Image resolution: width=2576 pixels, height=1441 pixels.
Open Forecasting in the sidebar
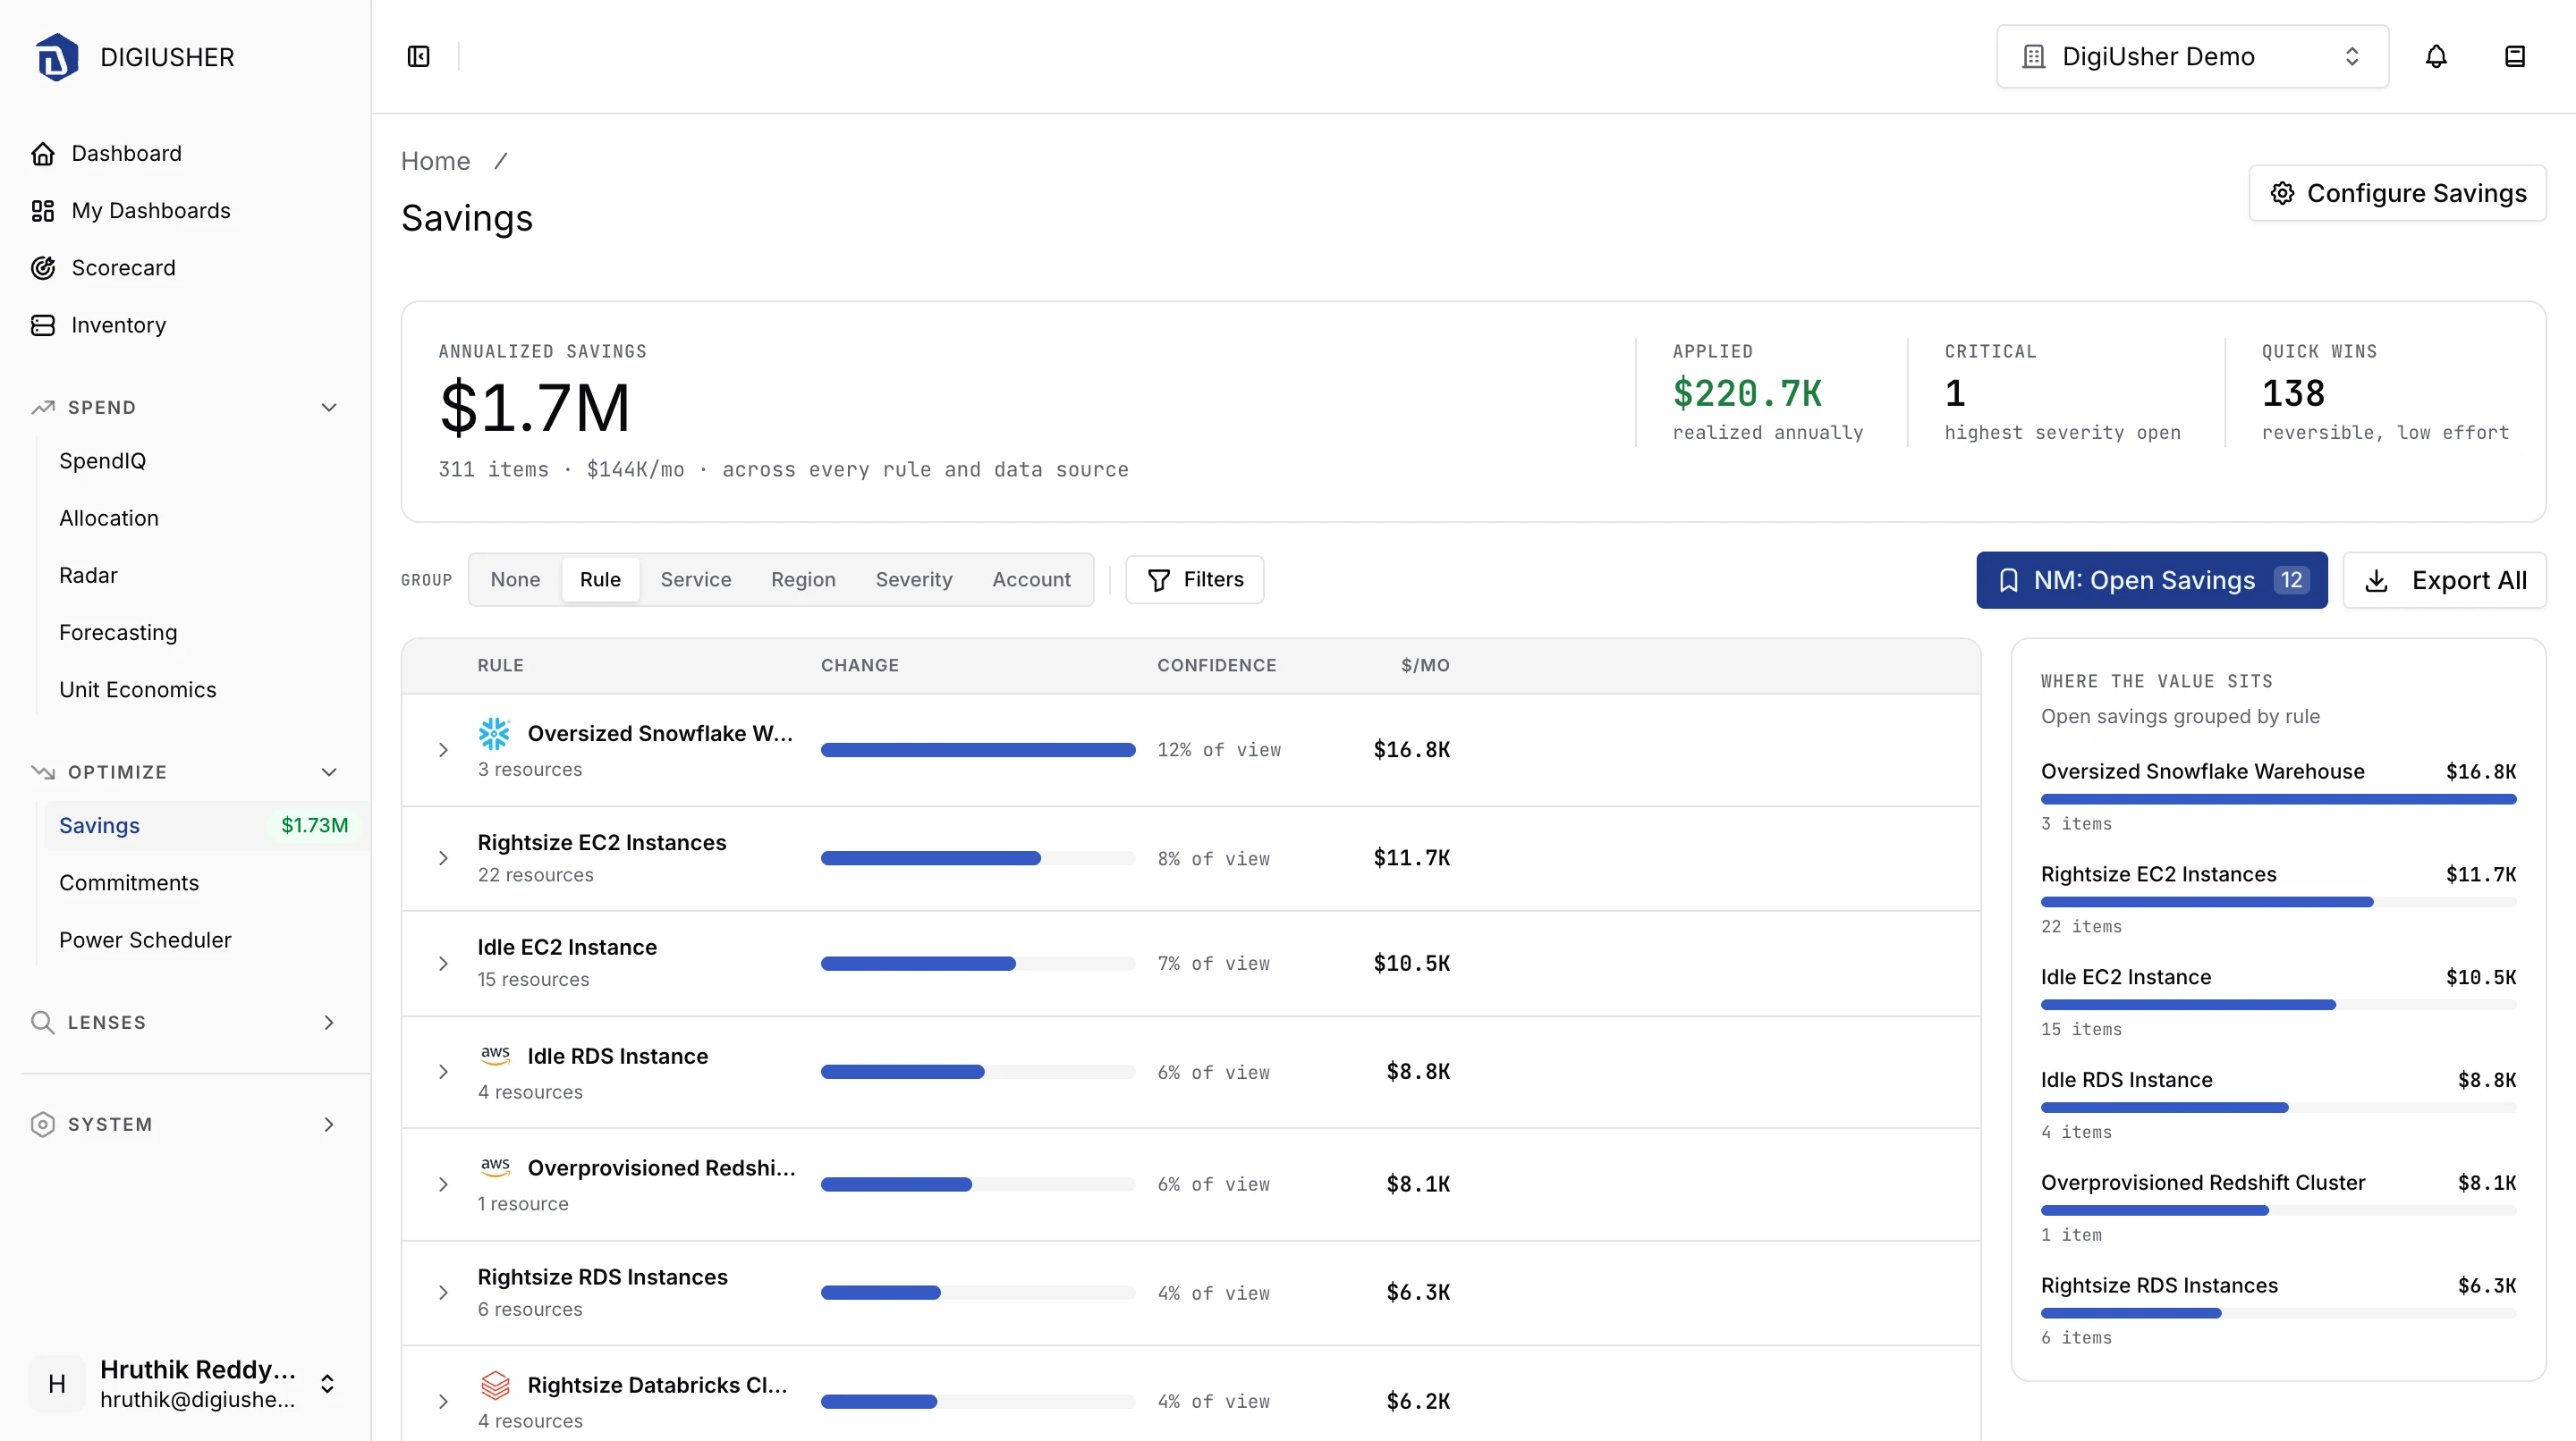pyautogui.click(x=118, y=633)
